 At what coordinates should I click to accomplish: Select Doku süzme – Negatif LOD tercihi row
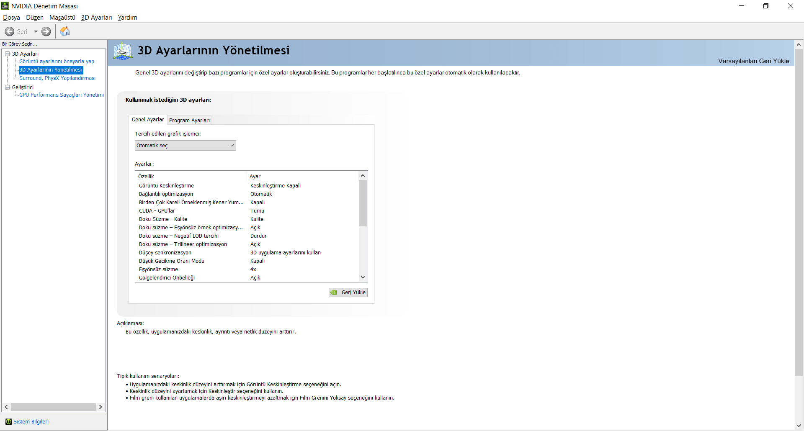point(247,236)
